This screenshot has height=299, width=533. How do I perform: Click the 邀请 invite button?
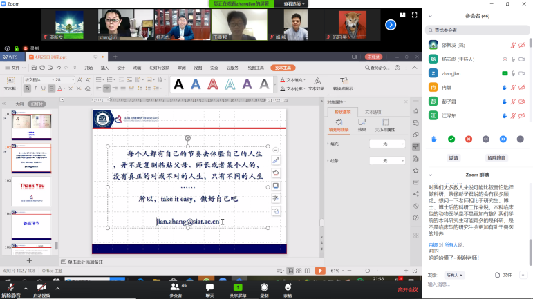453,158
